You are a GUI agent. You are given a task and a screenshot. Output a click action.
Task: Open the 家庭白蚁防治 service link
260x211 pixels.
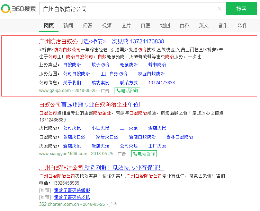pos(151,74)
